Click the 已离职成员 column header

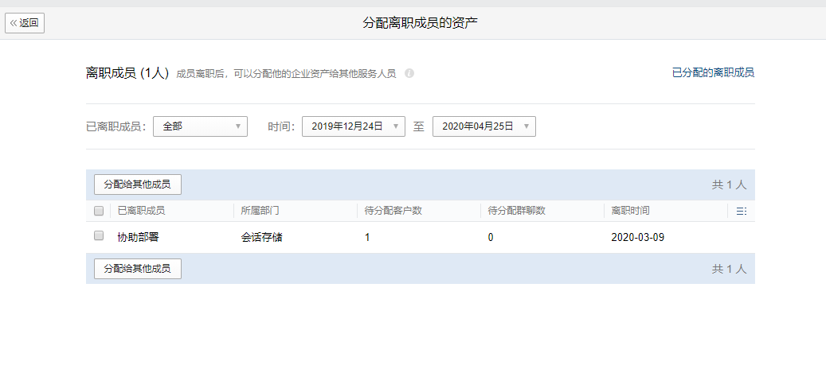[141, 211]
